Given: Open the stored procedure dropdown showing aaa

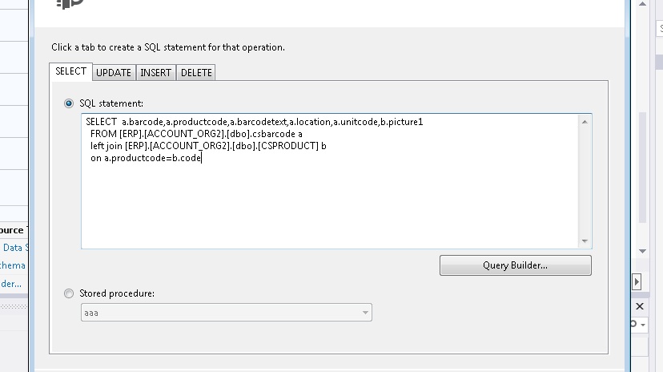Looking at the screenshot, I should click(x=226, y=313).
